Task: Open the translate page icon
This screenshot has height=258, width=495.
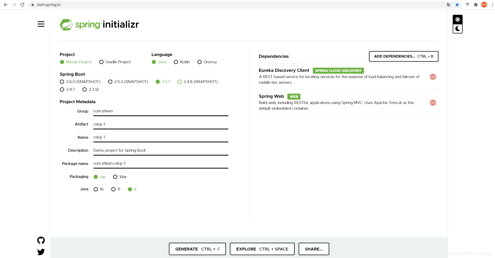Action: click(x=449, y=5)
